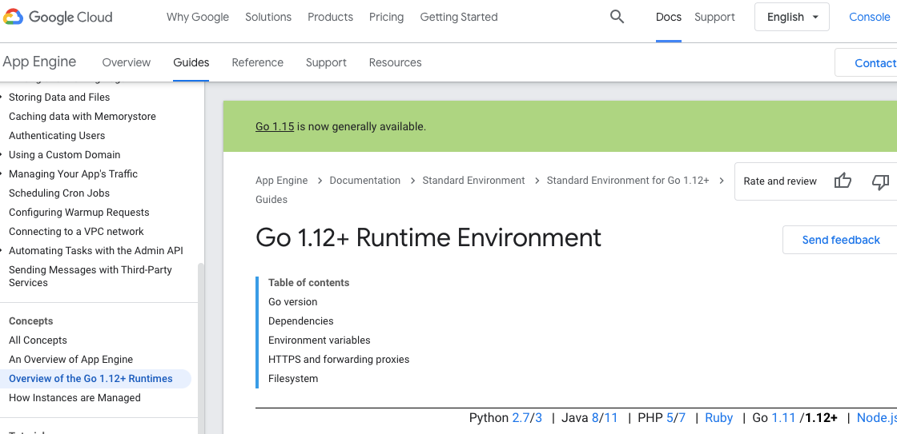Screen dimensions: 897x434
Task: Click the Send feedback button
Action: [840, 240]
